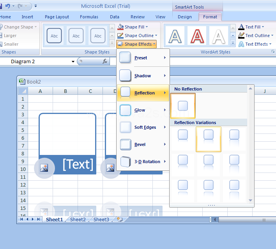
Task: Choose third reflection variation in top row
Action: pyautogui.click(x=234, y=139)
